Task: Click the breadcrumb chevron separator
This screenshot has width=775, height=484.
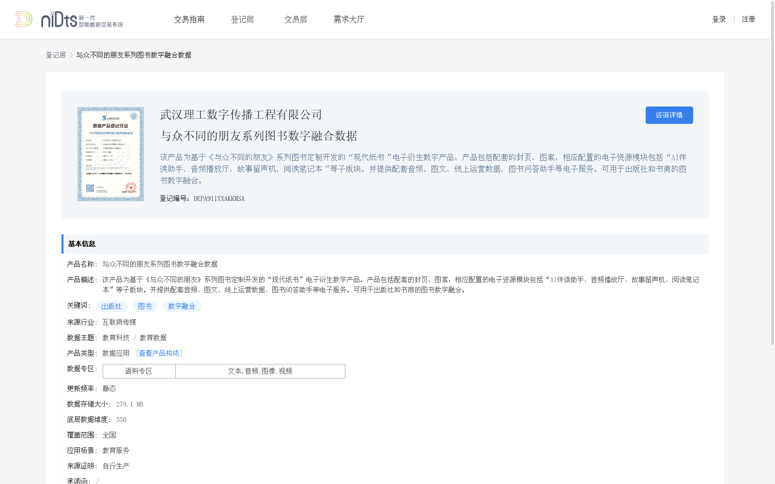Action: coord(71,55)
